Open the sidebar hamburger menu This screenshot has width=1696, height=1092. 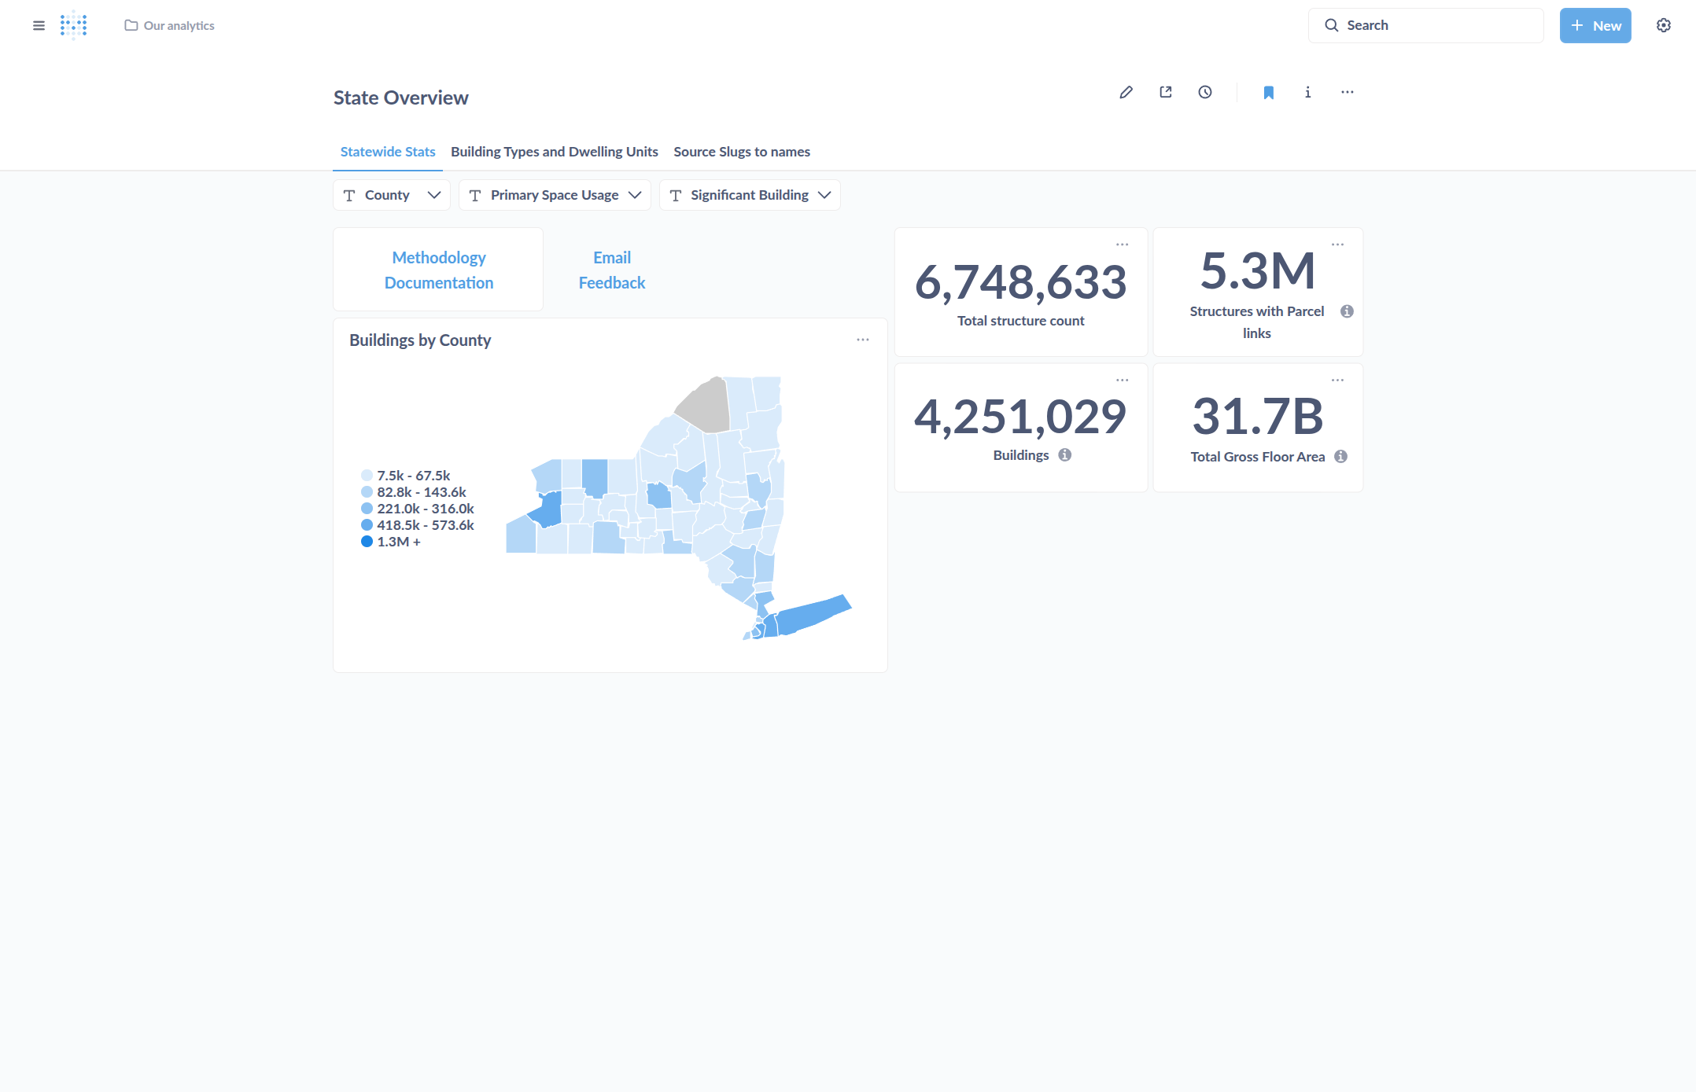pyautogui.click(x=39, y=25)
